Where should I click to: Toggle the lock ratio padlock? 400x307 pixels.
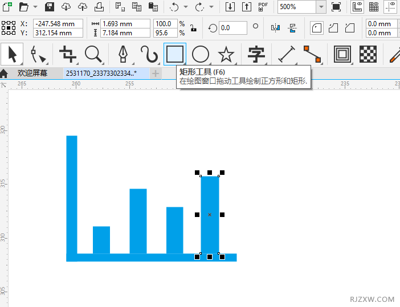194,28
